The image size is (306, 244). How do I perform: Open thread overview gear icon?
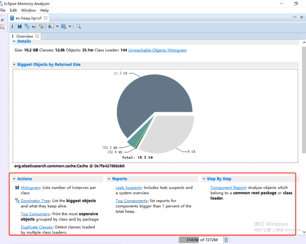click(41, 26)
